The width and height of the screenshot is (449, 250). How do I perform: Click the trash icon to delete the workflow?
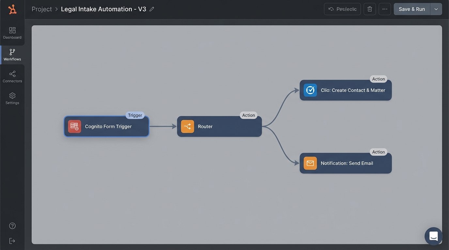click(x=369, y=9)
